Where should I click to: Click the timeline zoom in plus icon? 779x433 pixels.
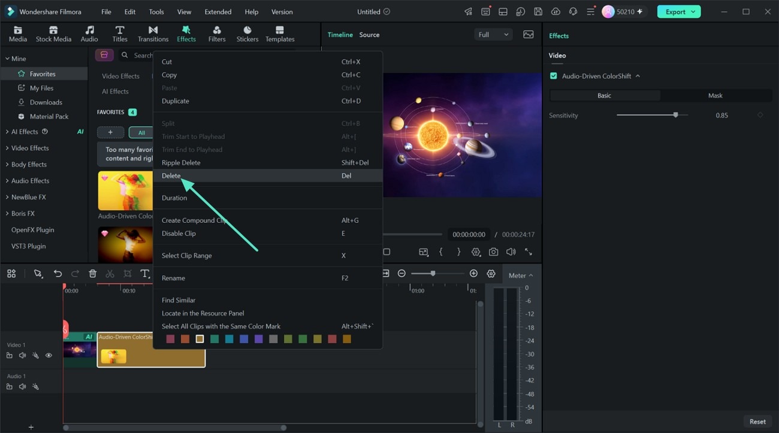tap(473, 274)
